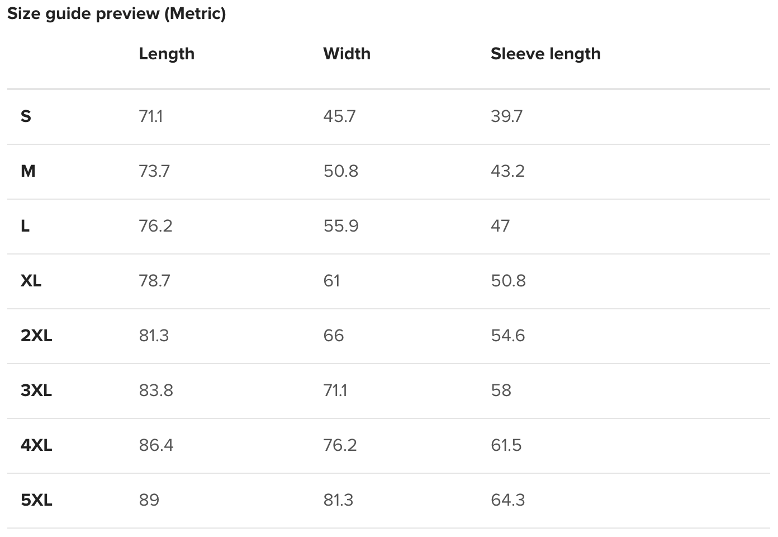Click the Width column header

347,54
